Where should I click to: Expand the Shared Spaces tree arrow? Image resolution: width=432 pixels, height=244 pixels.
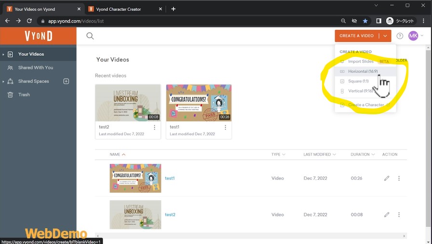[x=3, y=81]
